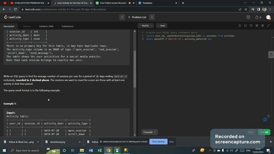Open the Windows Start menu
Viewport: 274px width, 154px height.
pos(4,150)
